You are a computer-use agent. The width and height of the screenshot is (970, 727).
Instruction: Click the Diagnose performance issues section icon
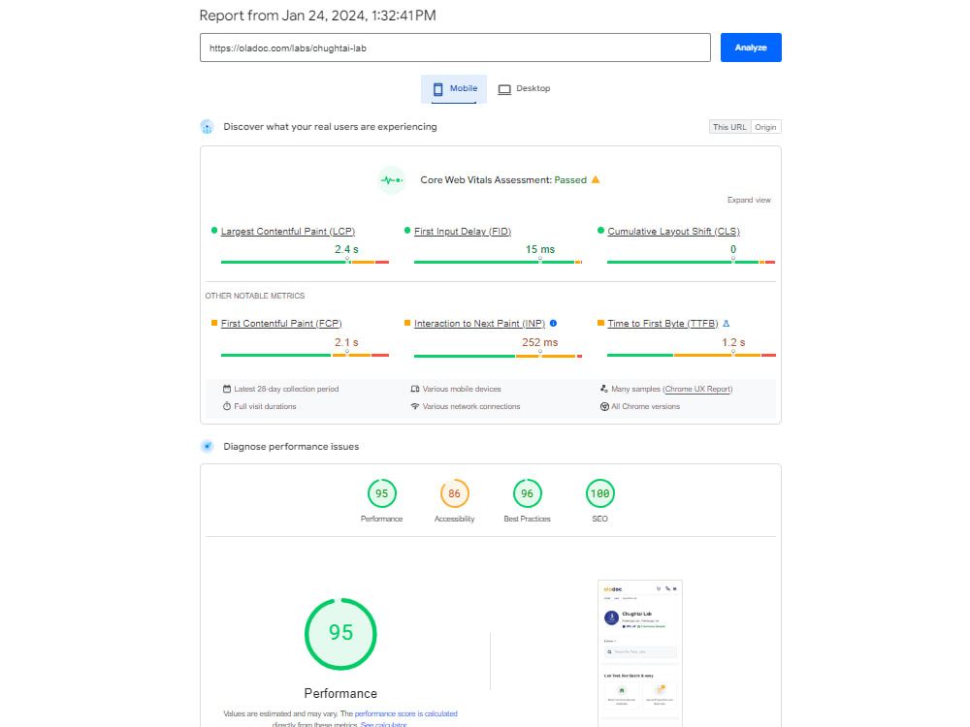point(208,446)
